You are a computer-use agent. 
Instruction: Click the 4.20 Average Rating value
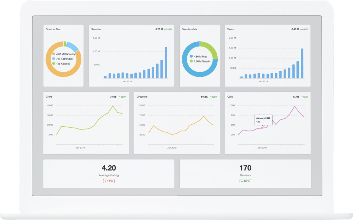pyautogui.click(x=109, y=168)
